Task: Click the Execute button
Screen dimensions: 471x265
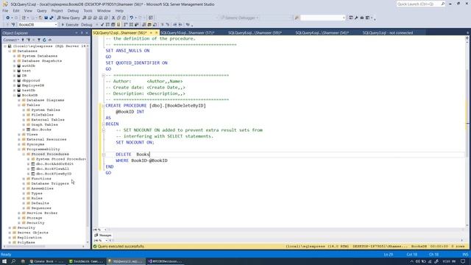Action: (x=70, y=24)
